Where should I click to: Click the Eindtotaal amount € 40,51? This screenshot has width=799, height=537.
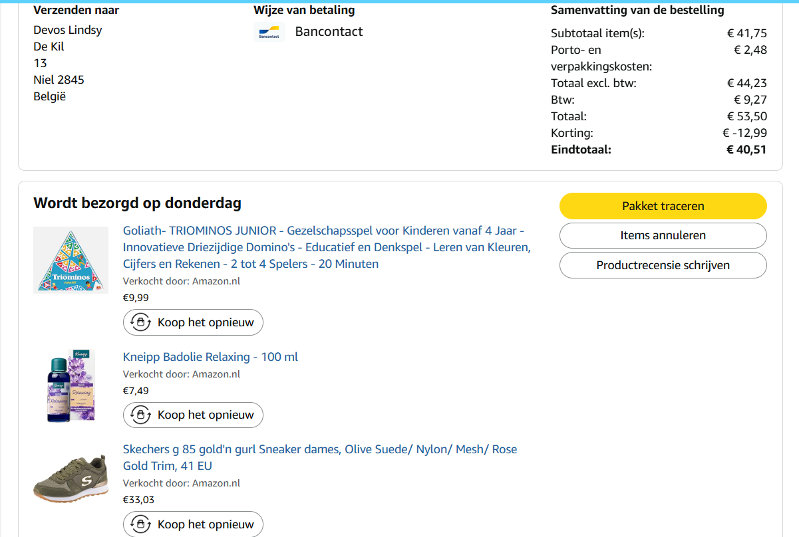coord(746,150)
